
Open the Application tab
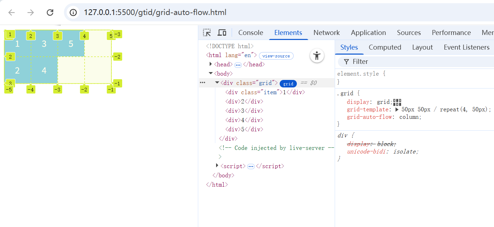[x=368, y=32]
